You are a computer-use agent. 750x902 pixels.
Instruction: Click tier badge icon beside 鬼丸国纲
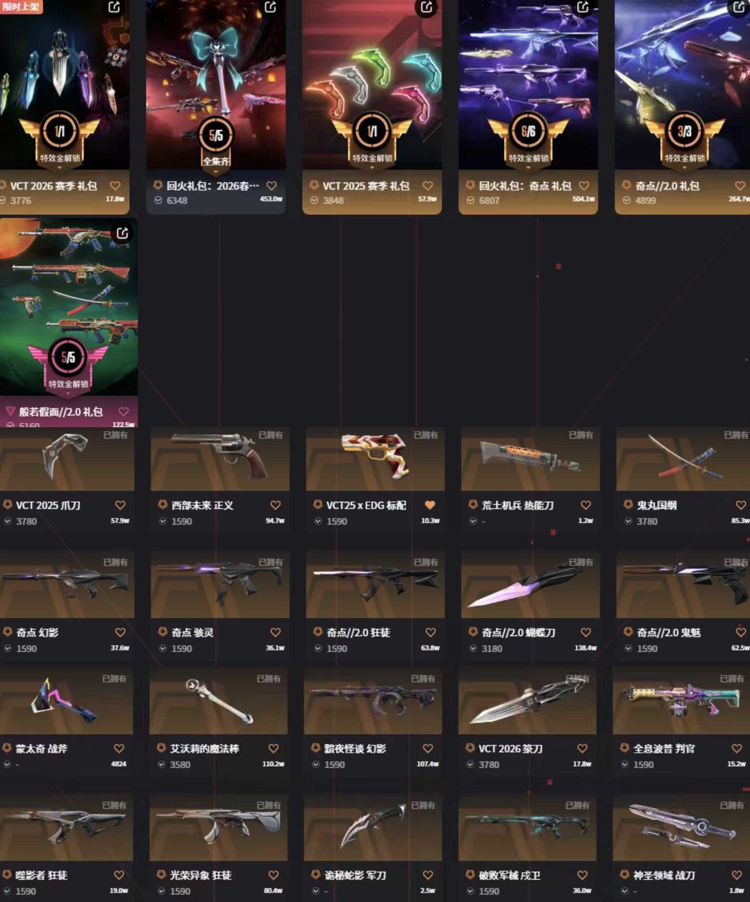coord(628,505)
